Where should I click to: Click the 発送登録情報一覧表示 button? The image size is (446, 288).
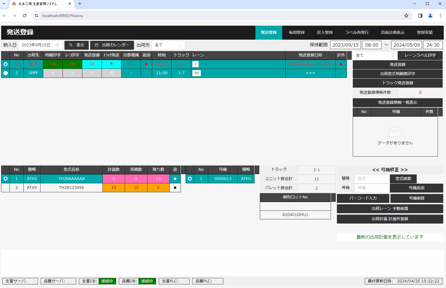(398, 103)
